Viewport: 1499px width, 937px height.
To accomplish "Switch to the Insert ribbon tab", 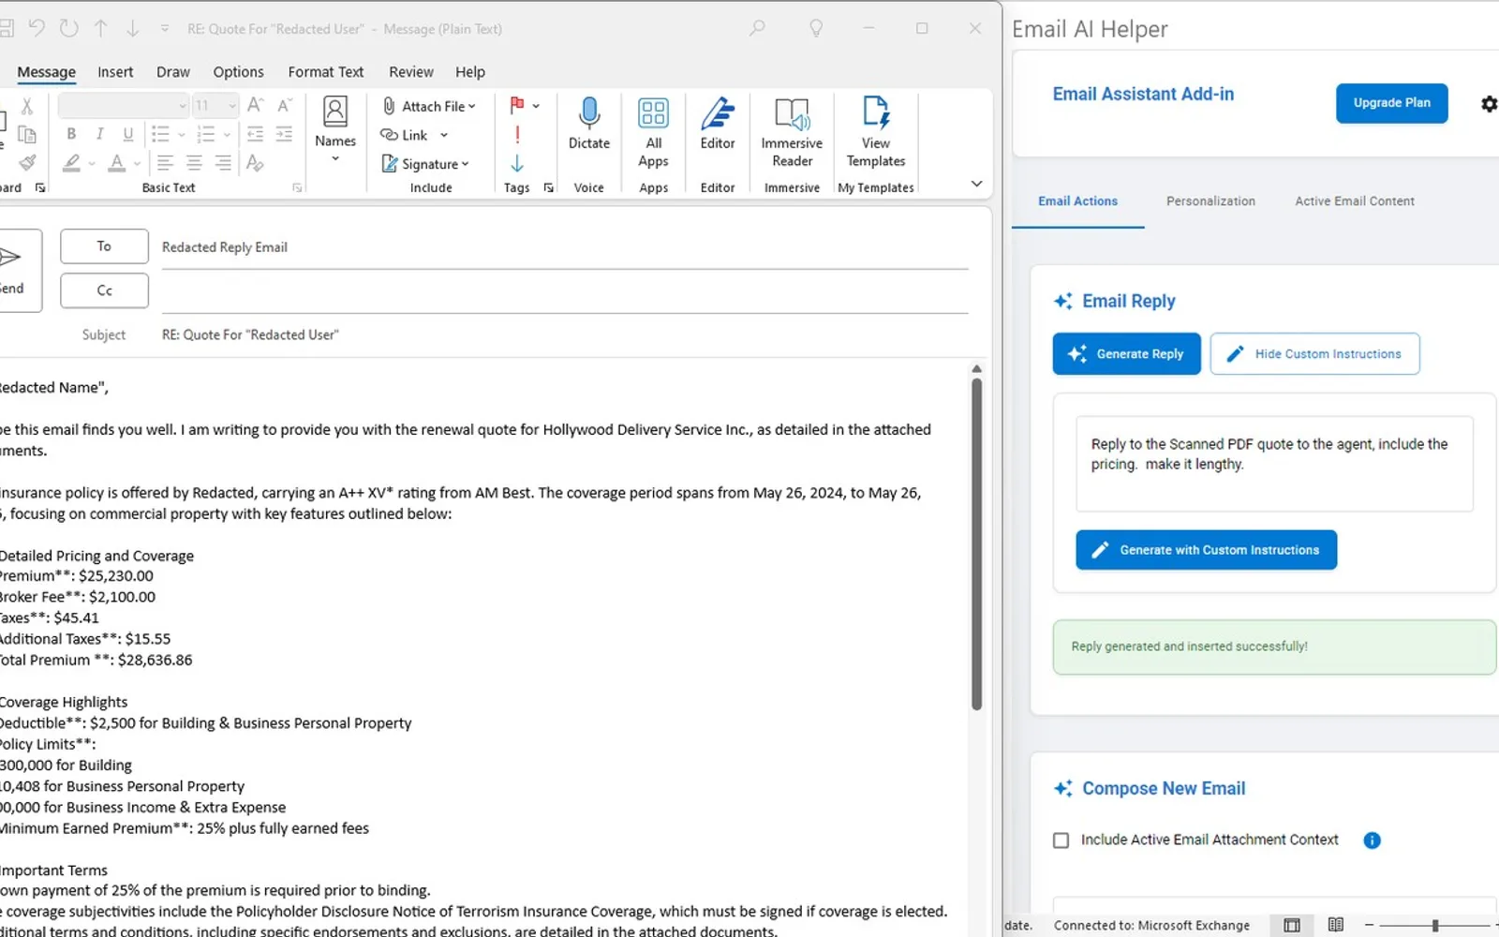I will (x=115, y=72).
